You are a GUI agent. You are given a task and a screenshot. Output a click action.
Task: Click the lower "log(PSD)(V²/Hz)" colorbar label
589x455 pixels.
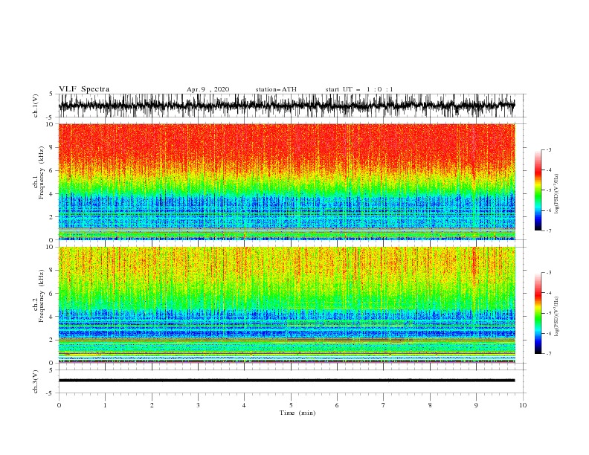(557, 317)
